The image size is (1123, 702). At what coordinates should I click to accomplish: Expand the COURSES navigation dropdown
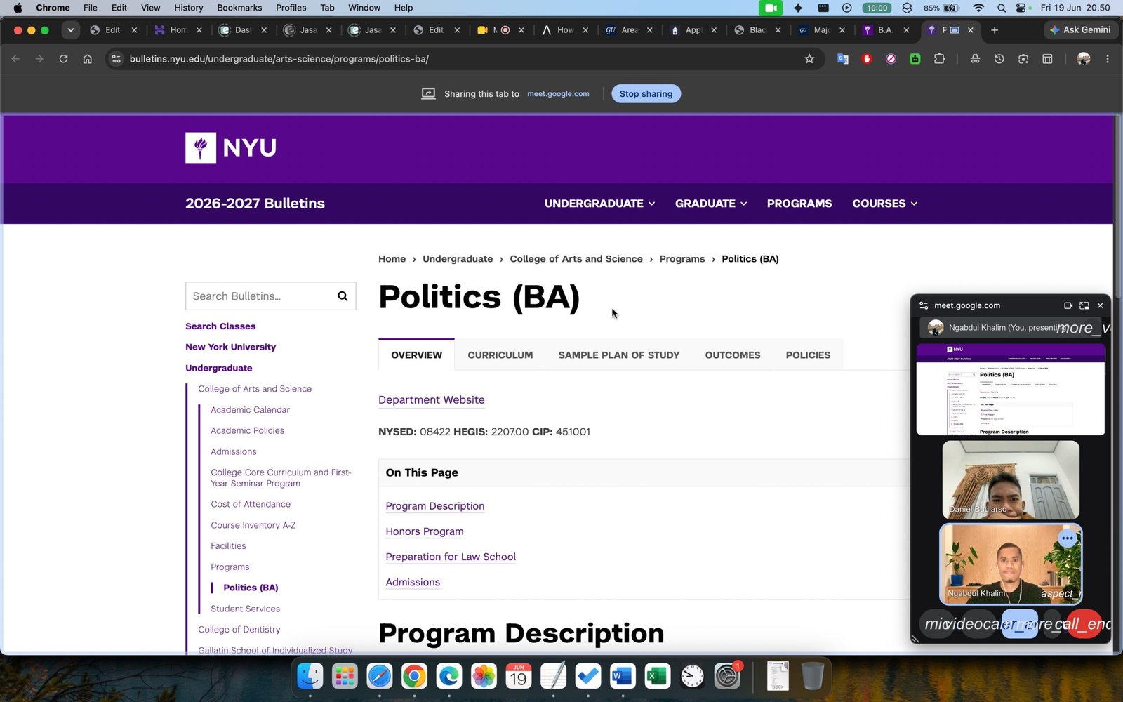pos(884,204)
